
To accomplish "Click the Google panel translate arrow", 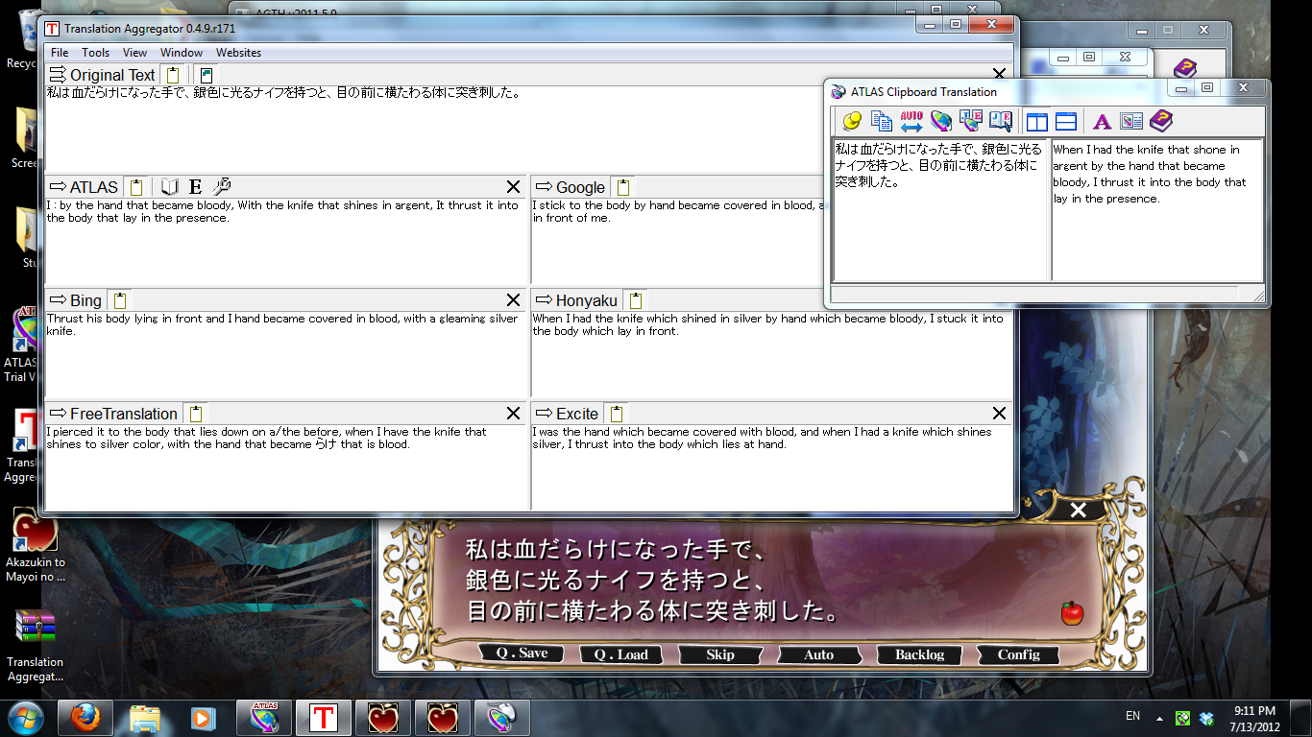I will tap(544, 186).
